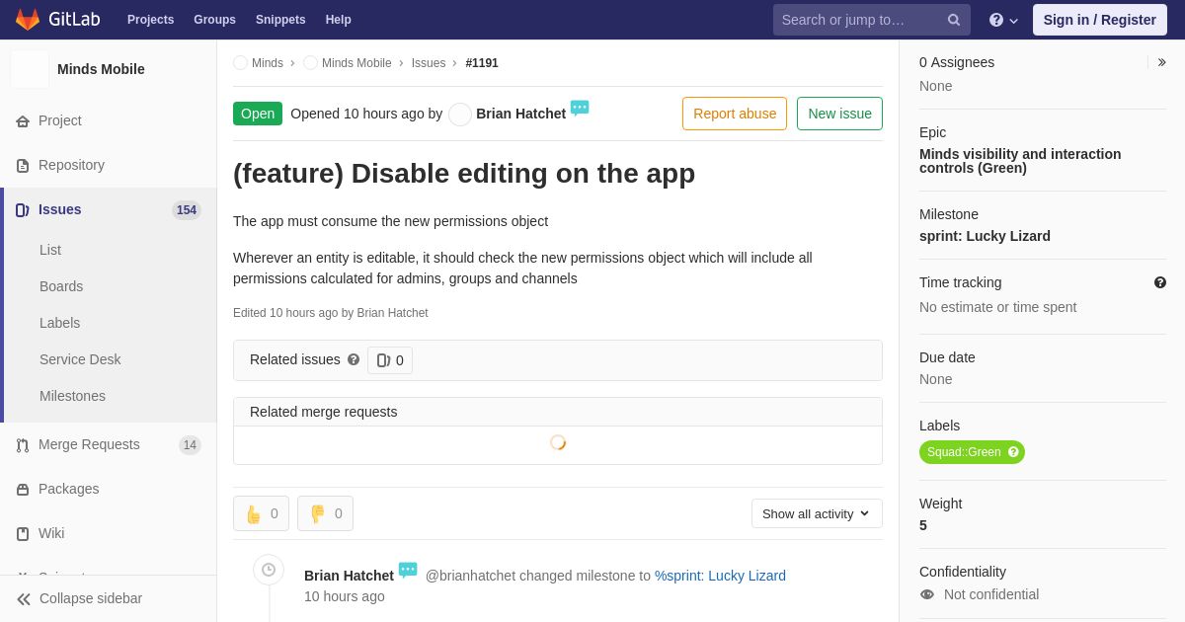1185x622 pixels.
Task: Open Merge Requests in the sidebar
Action: pyautogui.click(x=89, y=444)
